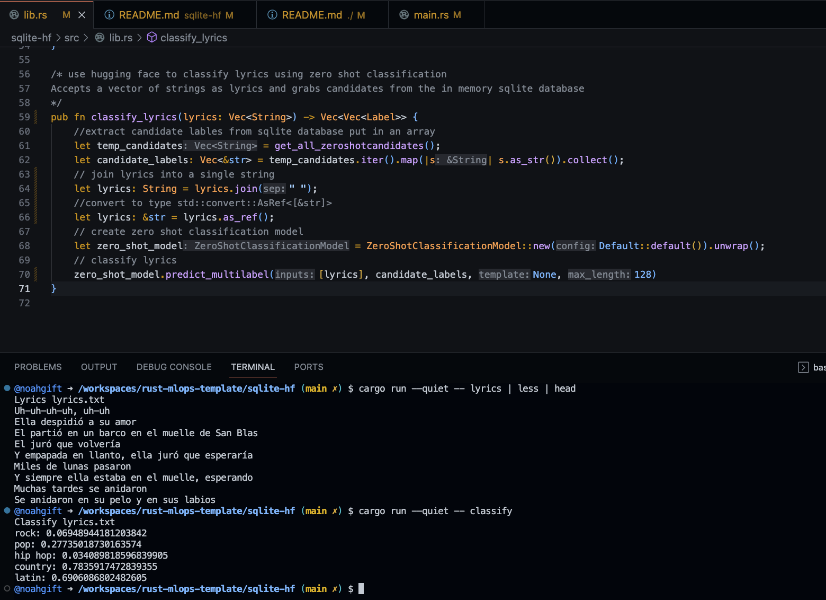Click line number 59 in the gutter

click(24, 117)
